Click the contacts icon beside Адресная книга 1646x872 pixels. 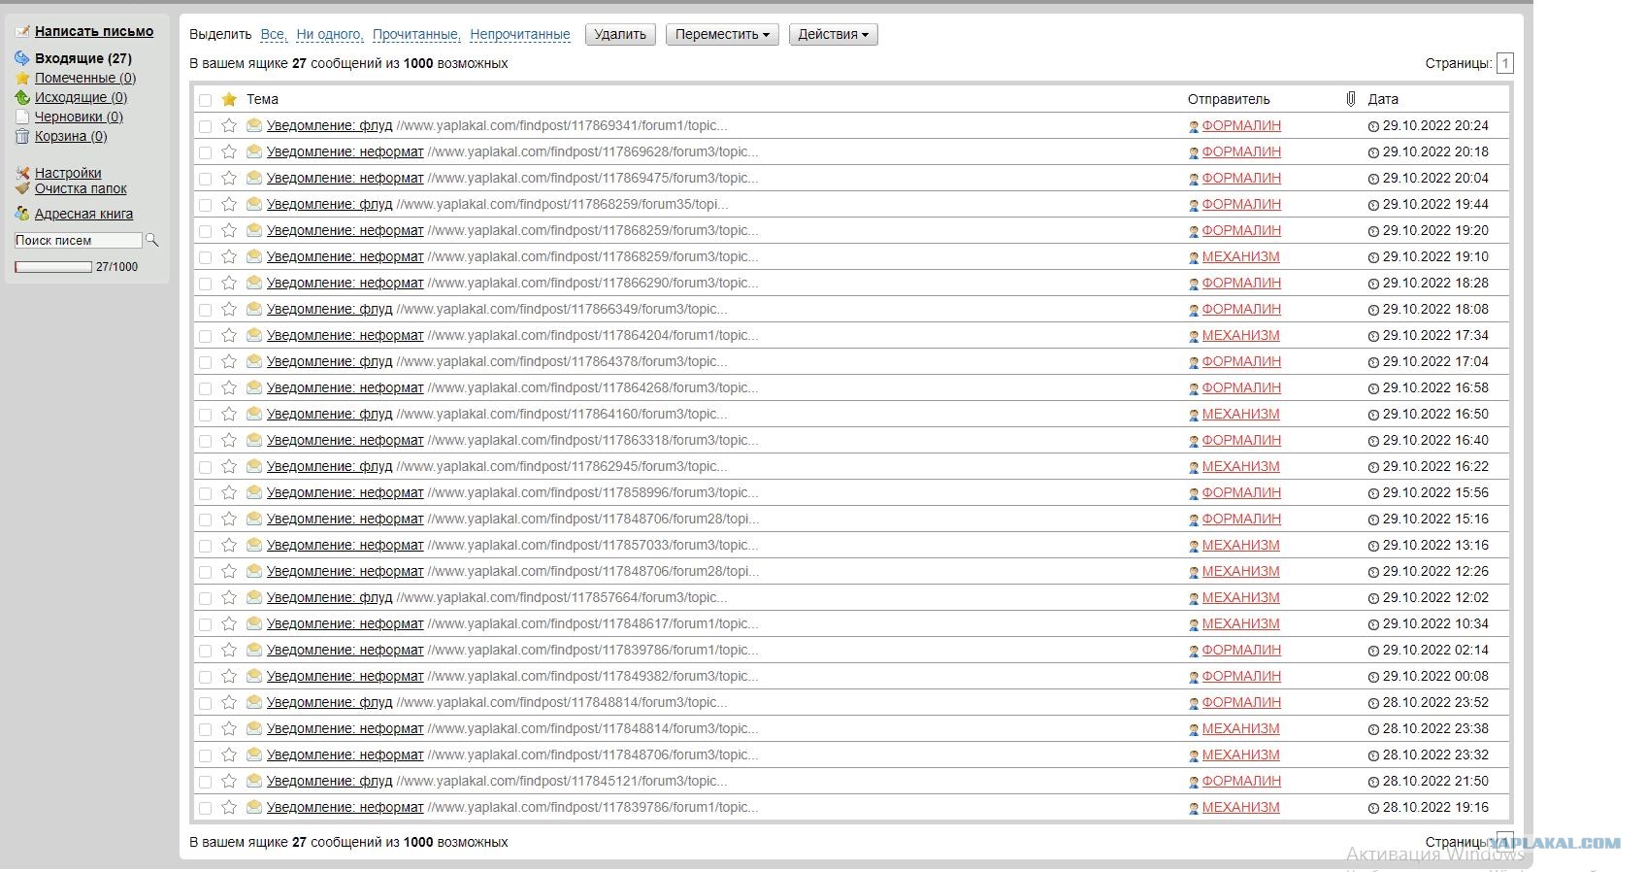coord(22,214)
